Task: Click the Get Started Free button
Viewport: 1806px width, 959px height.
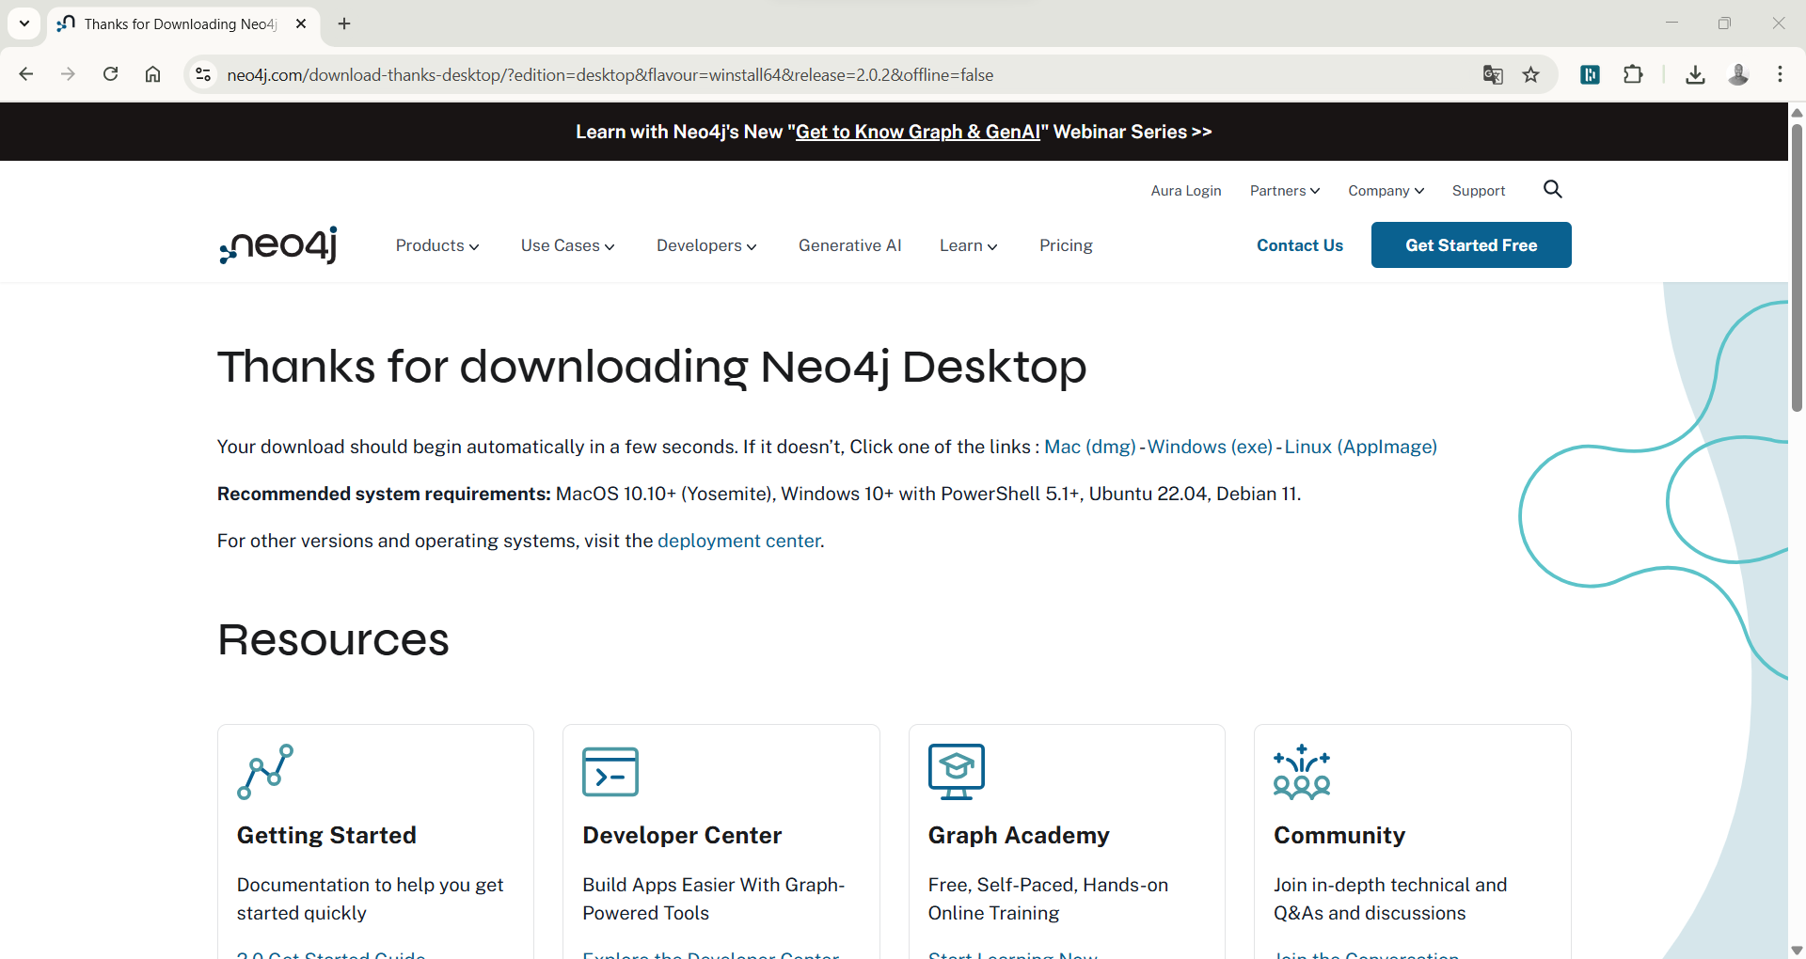Action: tap(1471, 244)
